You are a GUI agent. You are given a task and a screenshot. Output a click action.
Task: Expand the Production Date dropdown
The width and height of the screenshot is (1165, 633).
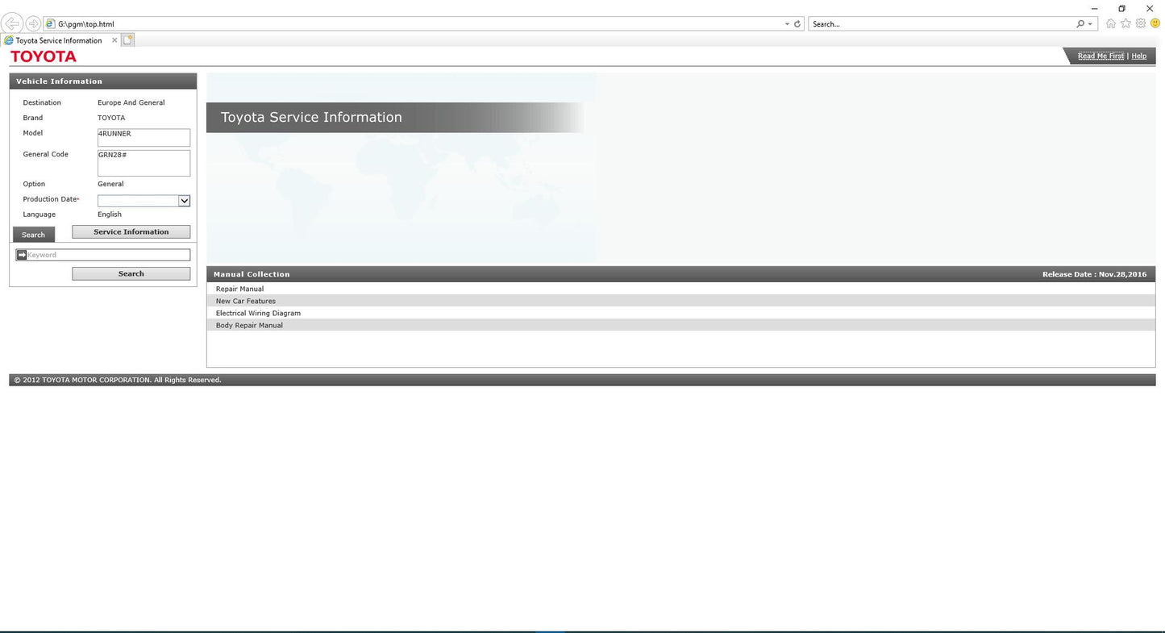tap(184, 201)
